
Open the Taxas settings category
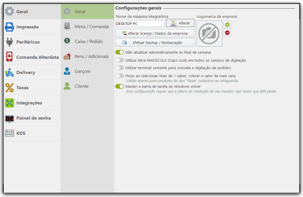click(x=32, y=88)
